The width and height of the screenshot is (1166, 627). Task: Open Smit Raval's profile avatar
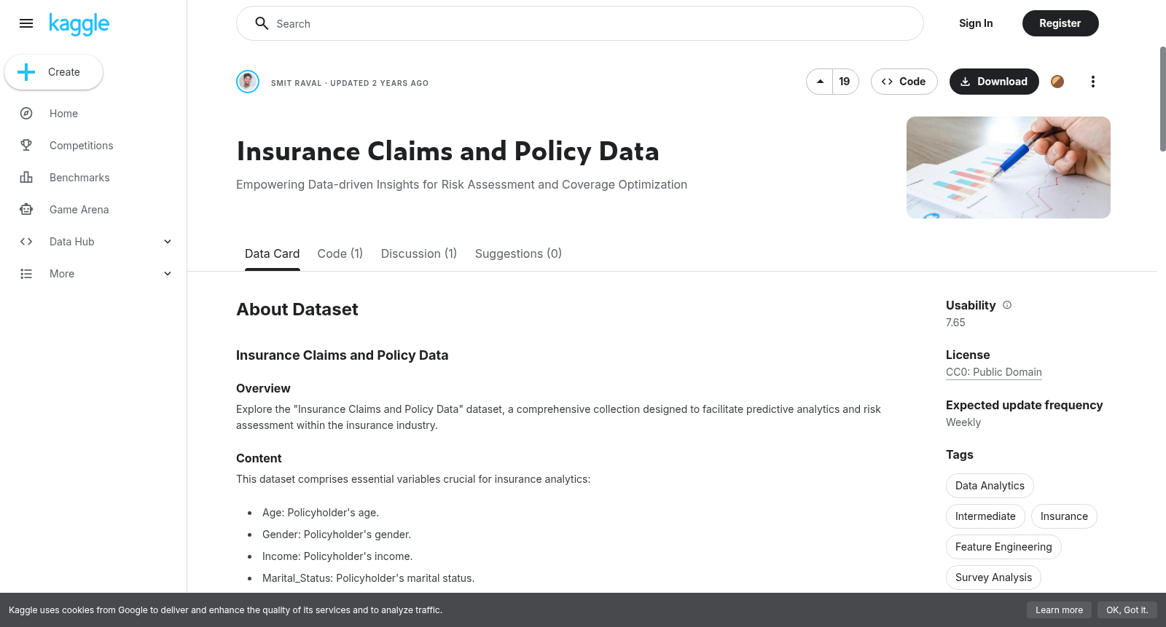(248, 82)
